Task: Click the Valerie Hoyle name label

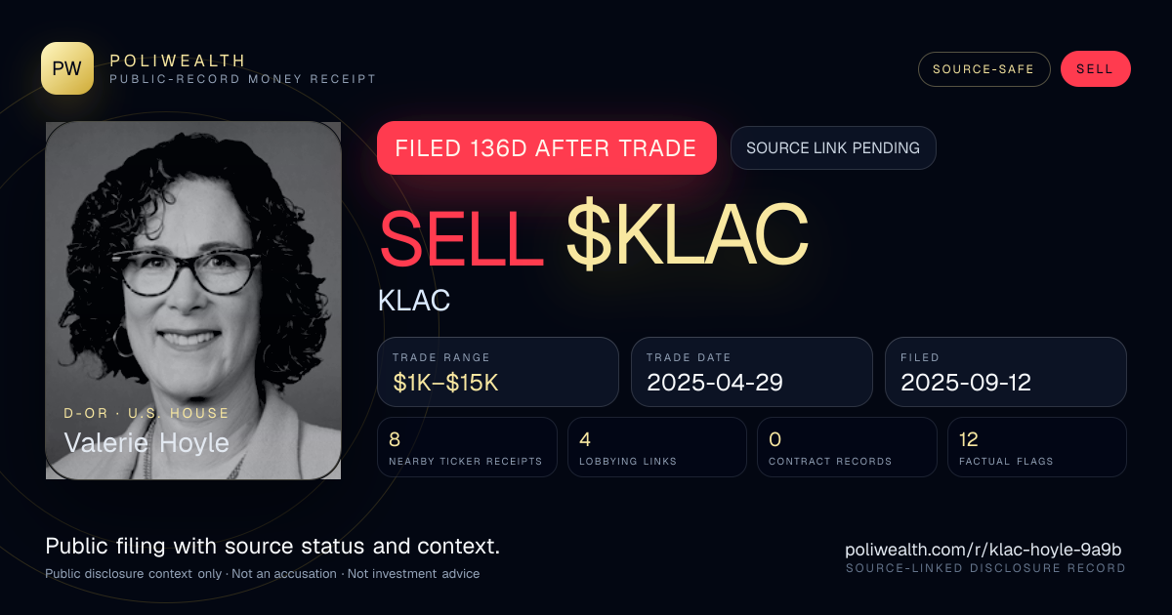Action: pyautogui.click(x=146, y=442)
